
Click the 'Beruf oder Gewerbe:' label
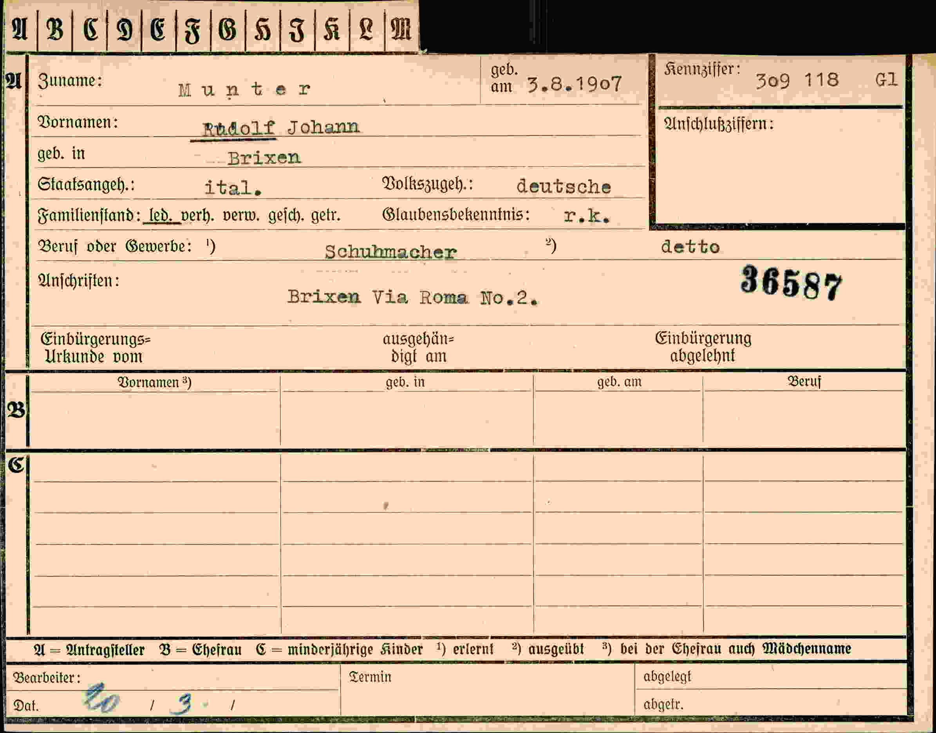pos(115,246)
